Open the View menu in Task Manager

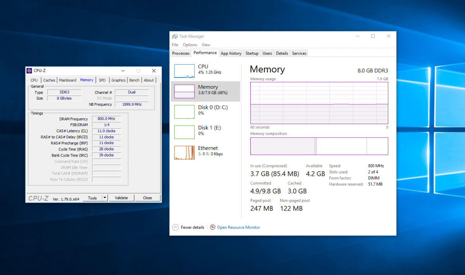click(206, 45)
